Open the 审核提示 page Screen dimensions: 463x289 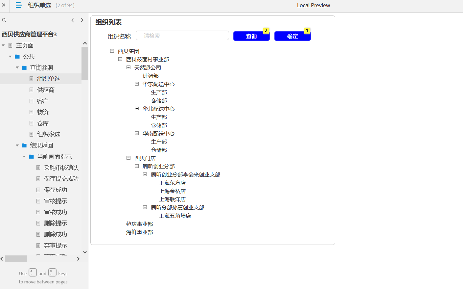tap(56, 201)
